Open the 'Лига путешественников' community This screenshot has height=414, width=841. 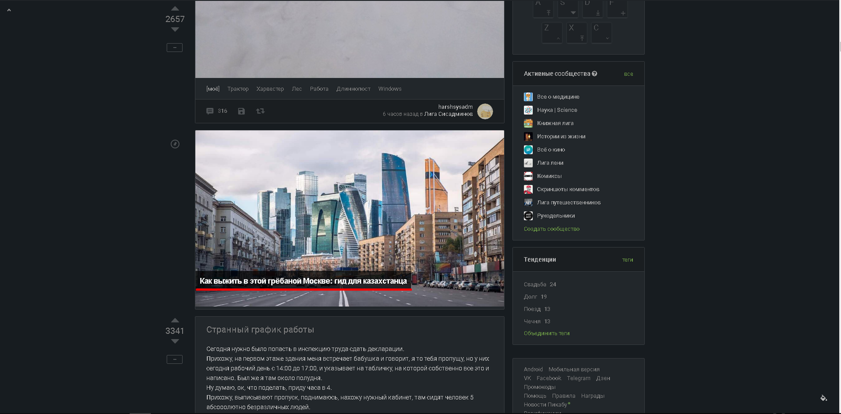point(569,202)
